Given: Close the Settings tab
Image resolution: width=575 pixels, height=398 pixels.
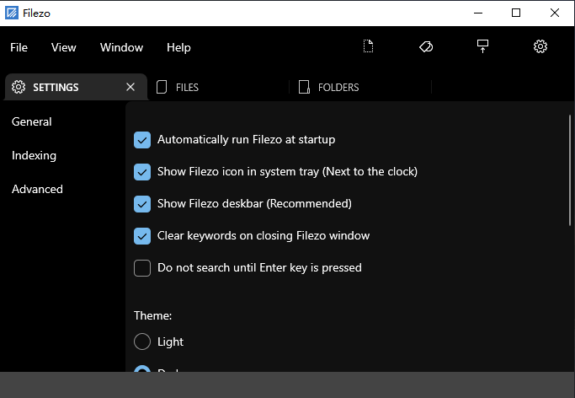Looking at the screenshot, I should tap(130, 87).
